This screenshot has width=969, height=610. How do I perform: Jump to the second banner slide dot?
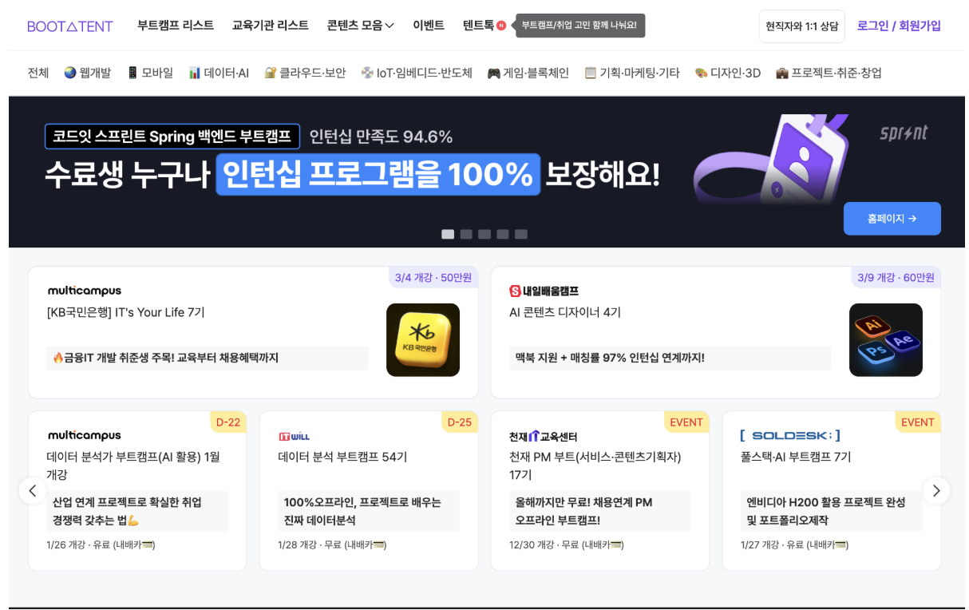(x=466, y=234)
